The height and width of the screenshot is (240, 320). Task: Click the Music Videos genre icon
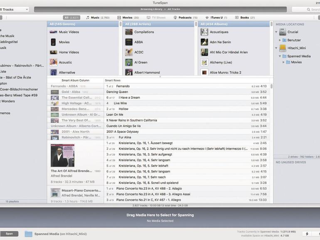(x=53, y=32)
